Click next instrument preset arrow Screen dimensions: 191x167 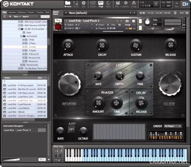pos(121,21)
